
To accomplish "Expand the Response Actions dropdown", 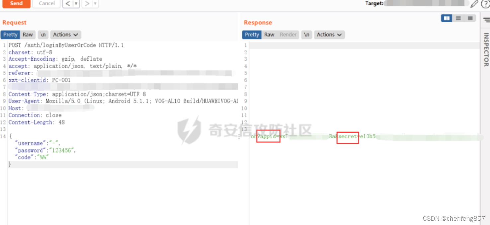I will (x=329, y=35).
